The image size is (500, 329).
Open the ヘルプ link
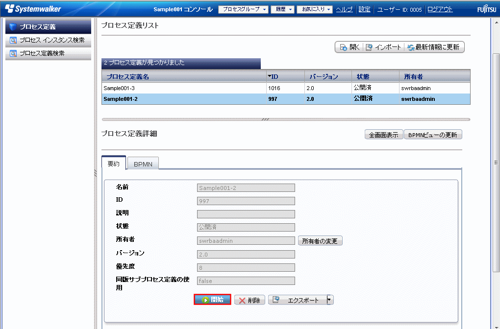click(345, 10)
